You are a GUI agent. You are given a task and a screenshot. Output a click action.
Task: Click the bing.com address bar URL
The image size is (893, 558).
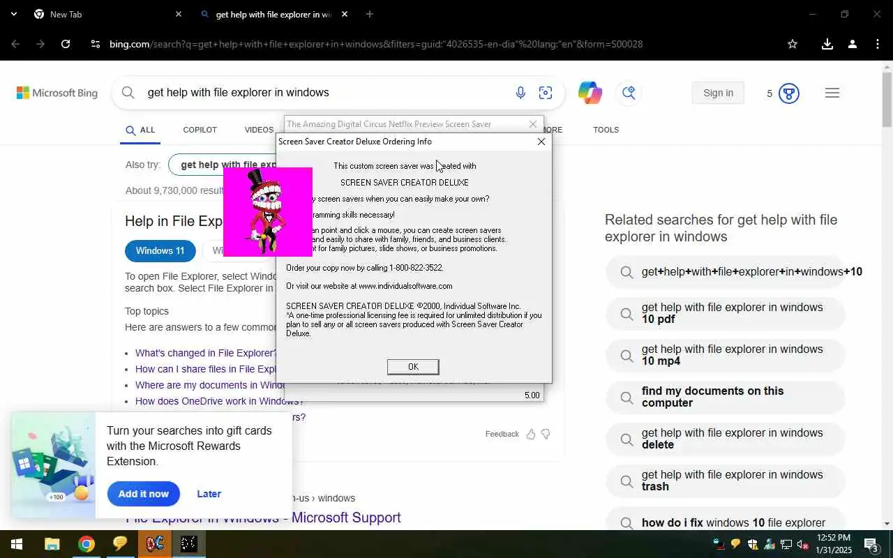376,44
